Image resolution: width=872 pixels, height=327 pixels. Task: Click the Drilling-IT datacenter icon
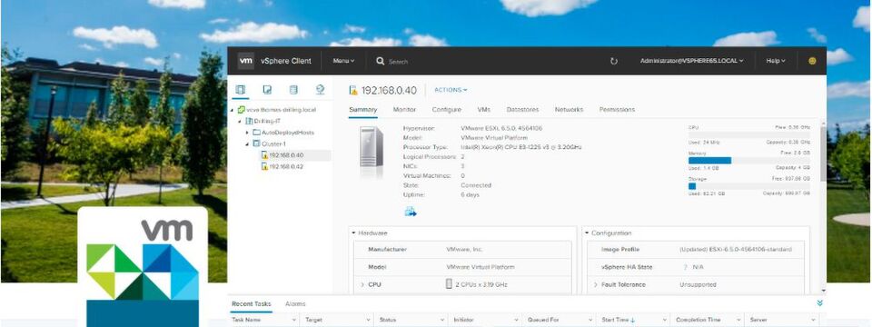pos(249,121)
